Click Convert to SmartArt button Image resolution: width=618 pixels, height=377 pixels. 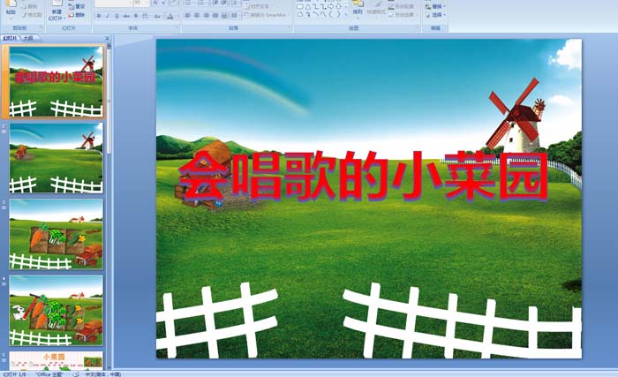pos(266,15)
